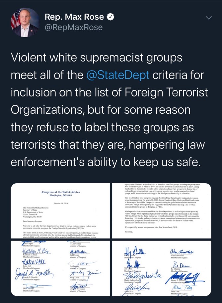This screenshot has height=303, width=222.
Task: Open the second letter page image
Action: pos(162,211)
